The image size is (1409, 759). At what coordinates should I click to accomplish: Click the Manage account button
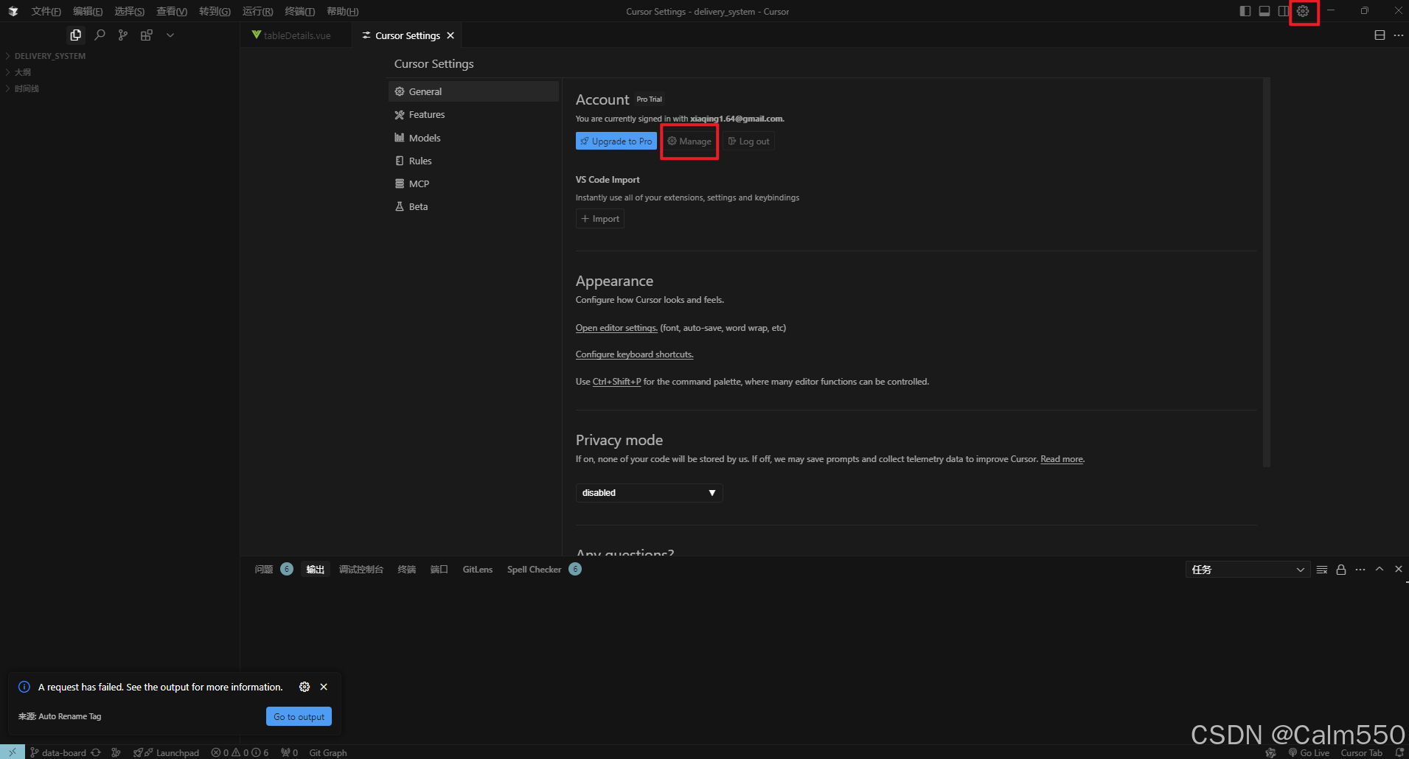coord(689,141)
